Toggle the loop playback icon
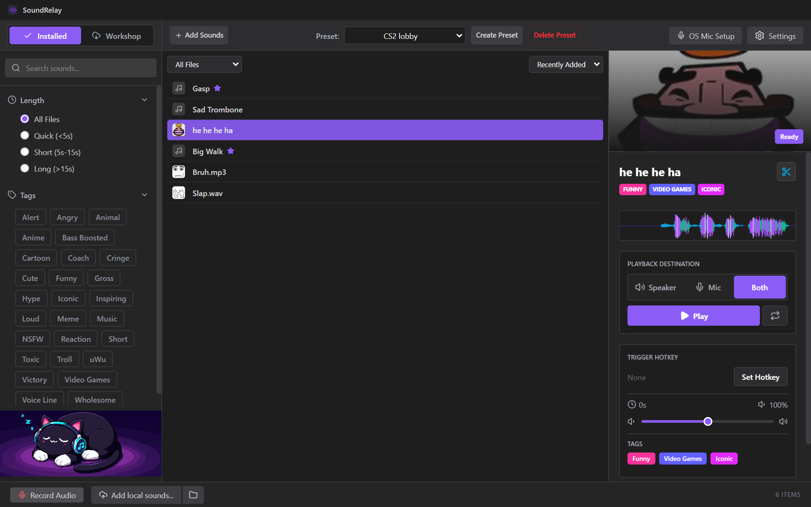The height and width of the screenshot is (507, 811). (x=775, y=316)
